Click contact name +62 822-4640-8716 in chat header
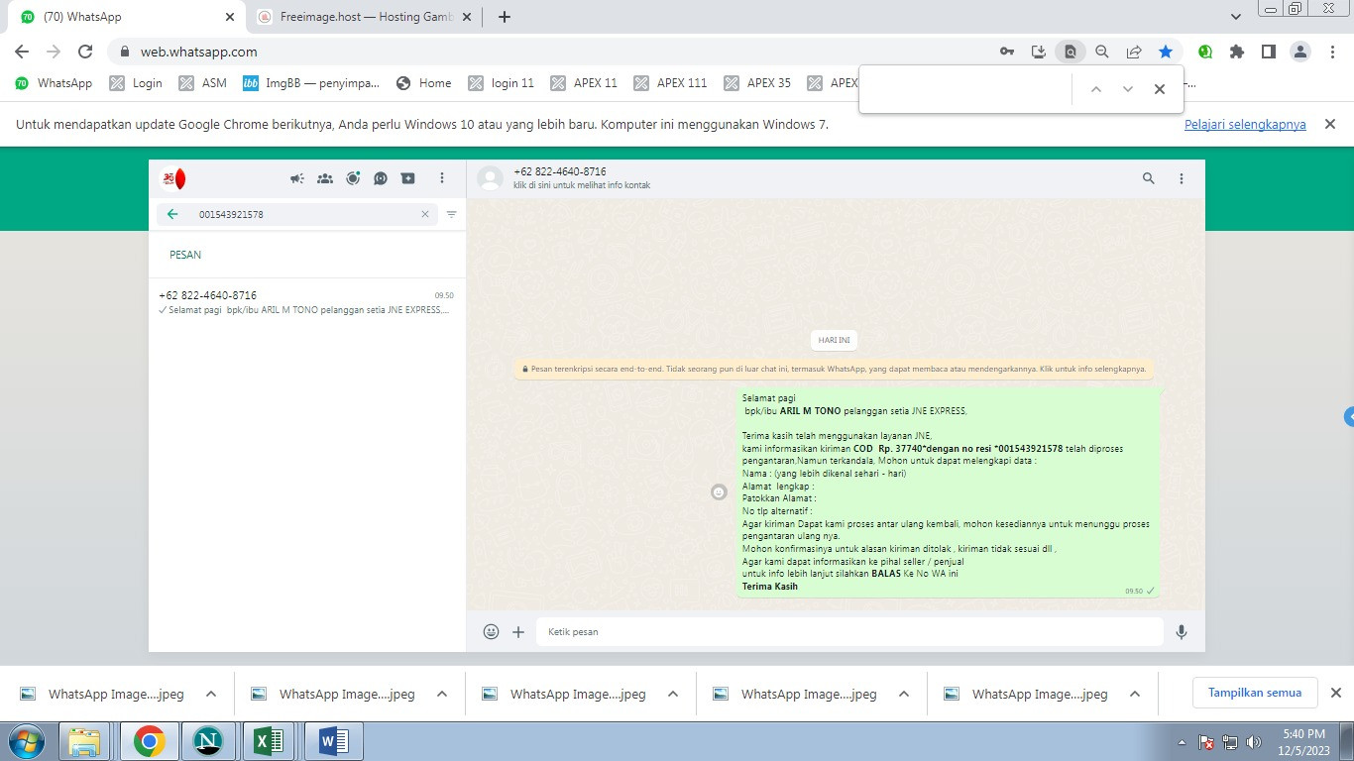 [x=560, y=171]
